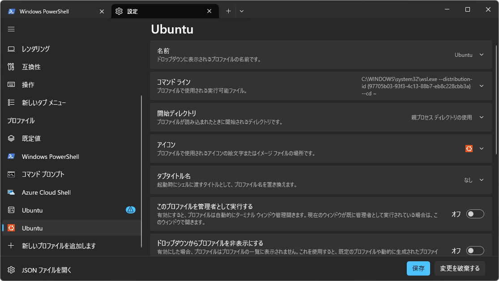Expand the コマンド ライン setting
This screenshot has width=499, height=281.
[x=482, y=86]
